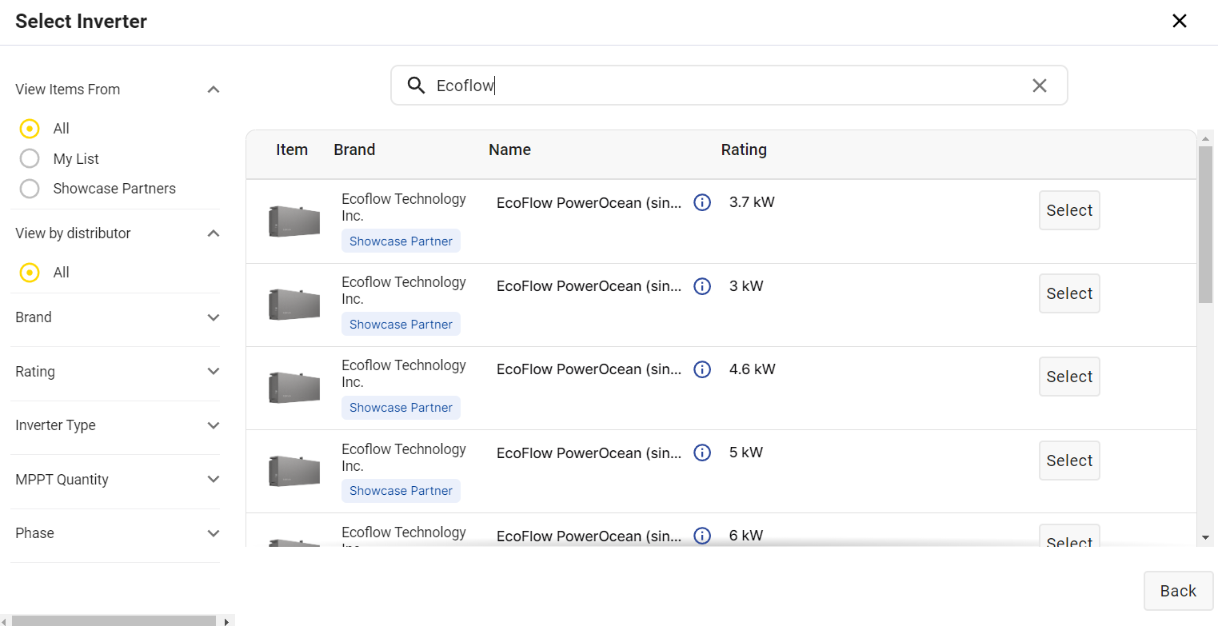Click the sidebar scrollbar right arrow
This screenshot has width=1218, height=626.
(226, 620)
